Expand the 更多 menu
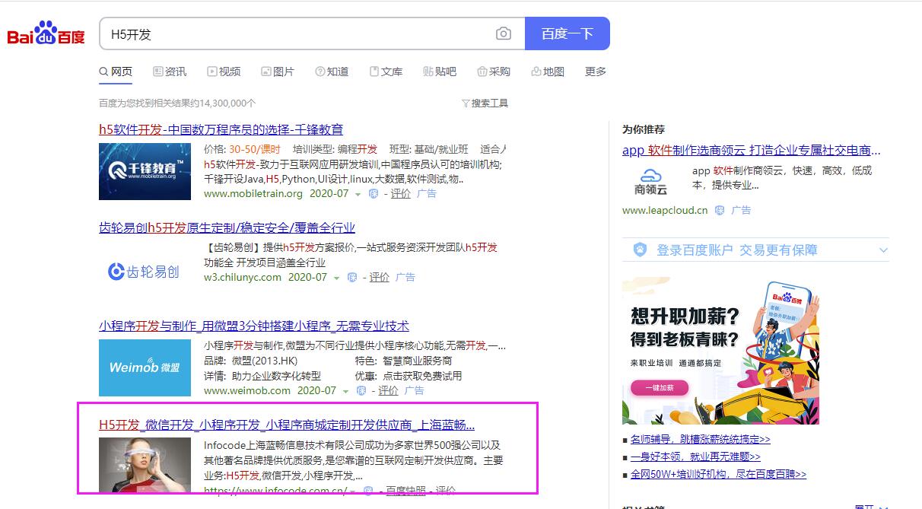Image resolution: width=922 pixels, height=509 pixels. tap(596, 72)
